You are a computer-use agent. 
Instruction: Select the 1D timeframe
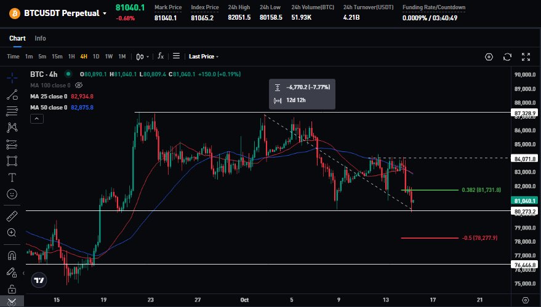pyautogui.click(x=96, y=56)
